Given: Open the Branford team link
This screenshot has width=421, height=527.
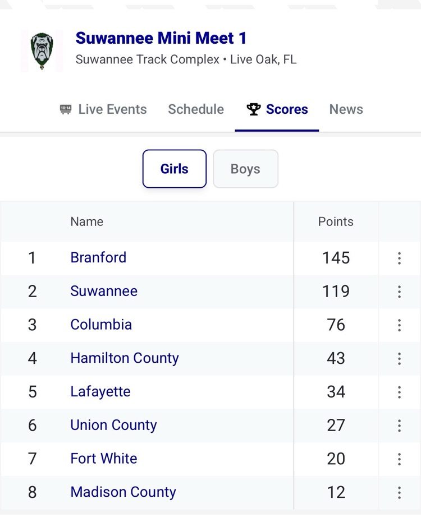Looking at the screenshot, I should (98, 258).
